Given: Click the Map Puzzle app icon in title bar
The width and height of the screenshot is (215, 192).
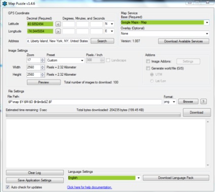Looking at the screenshot, I should click(5, 4).
